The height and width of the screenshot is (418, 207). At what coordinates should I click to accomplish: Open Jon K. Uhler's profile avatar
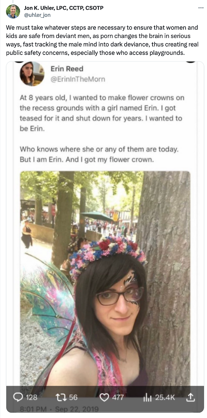click(13, 11)
